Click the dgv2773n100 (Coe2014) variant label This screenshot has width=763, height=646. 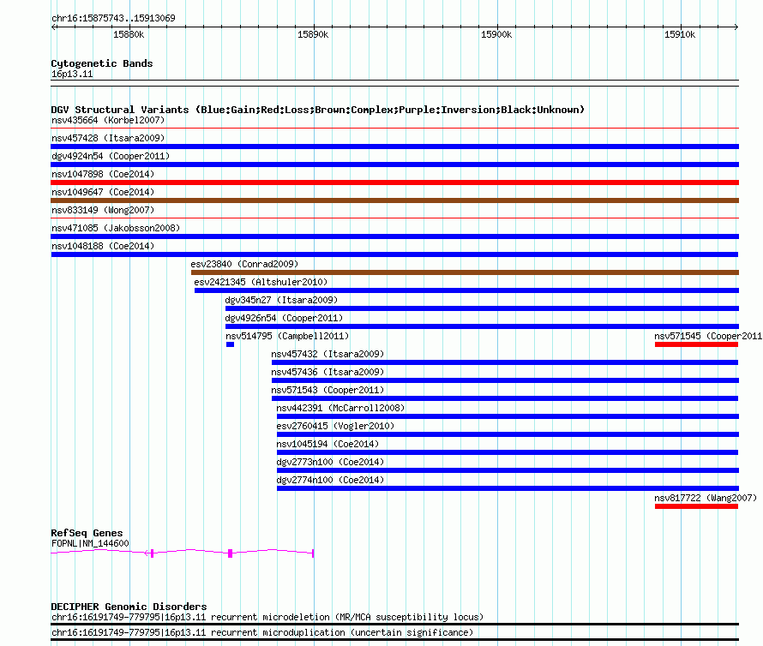330,462
